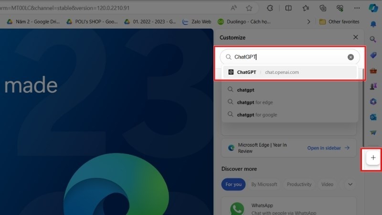Open Settings and more ellipsis menu
The width and height of the screenshot is (382, 215).
(x=357, y=8)
